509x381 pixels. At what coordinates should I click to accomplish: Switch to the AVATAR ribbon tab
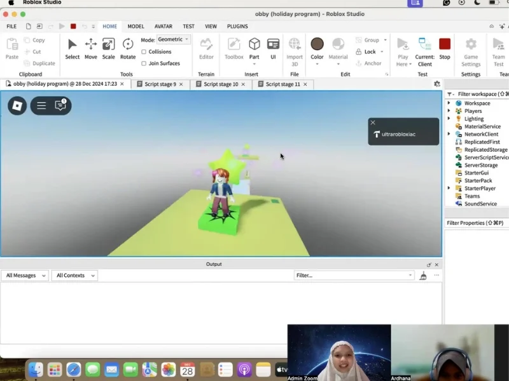coord(164,26)
